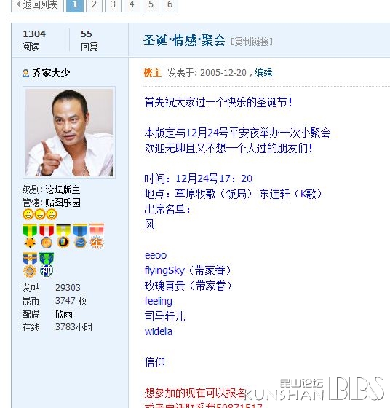Click the red-striped medal badge

tap(47, 236)
